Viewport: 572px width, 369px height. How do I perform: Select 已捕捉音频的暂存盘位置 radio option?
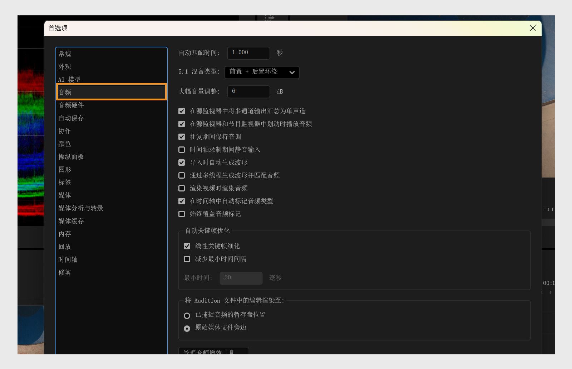click(187, 315)
